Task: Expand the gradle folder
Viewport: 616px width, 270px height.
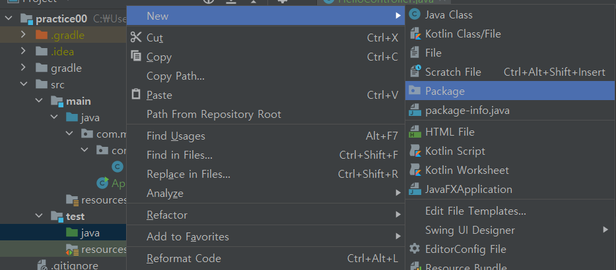Action: (23, 68)
